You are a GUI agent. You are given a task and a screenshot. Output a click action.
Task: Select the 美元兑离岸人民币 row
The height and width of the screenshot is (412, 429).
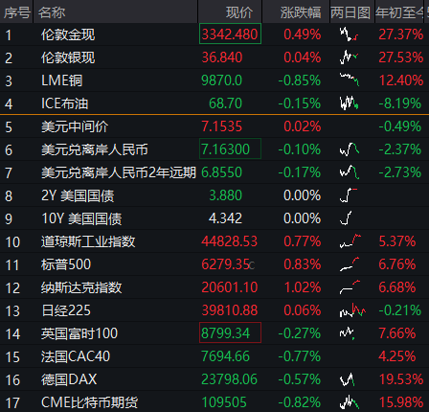click(x=214, y=149)
